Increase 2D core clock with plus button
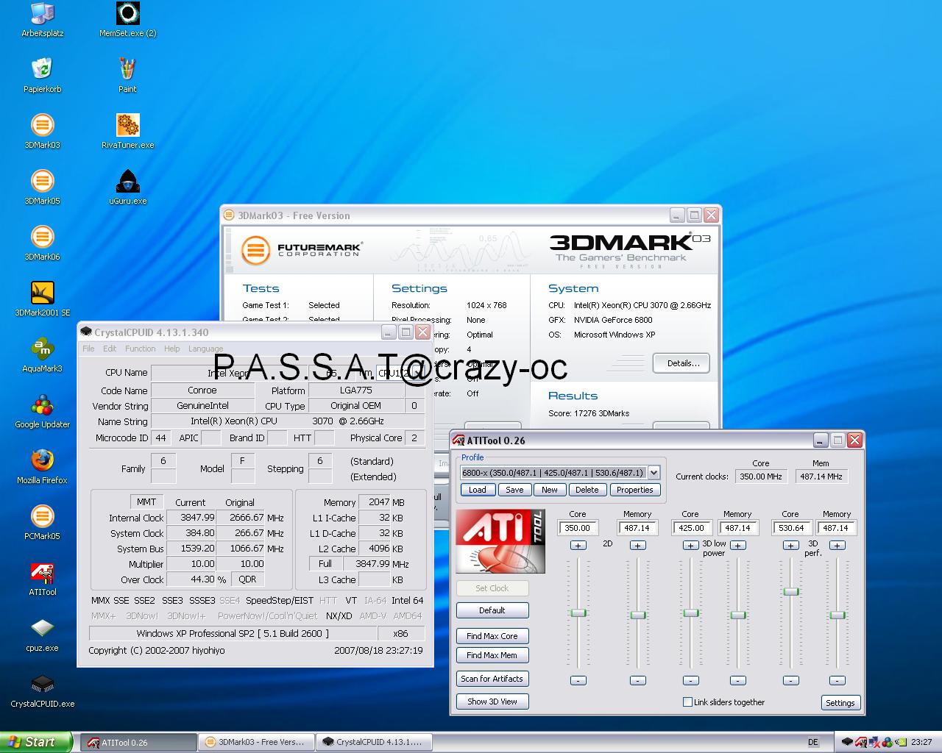The width and height of the screenshot is (942, 753). click(x=578, y=546)
